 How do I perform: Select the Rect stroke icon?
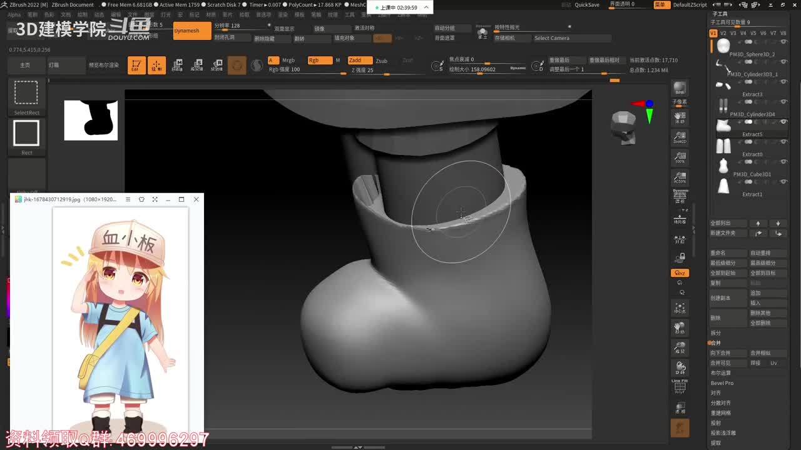[26, 134]
